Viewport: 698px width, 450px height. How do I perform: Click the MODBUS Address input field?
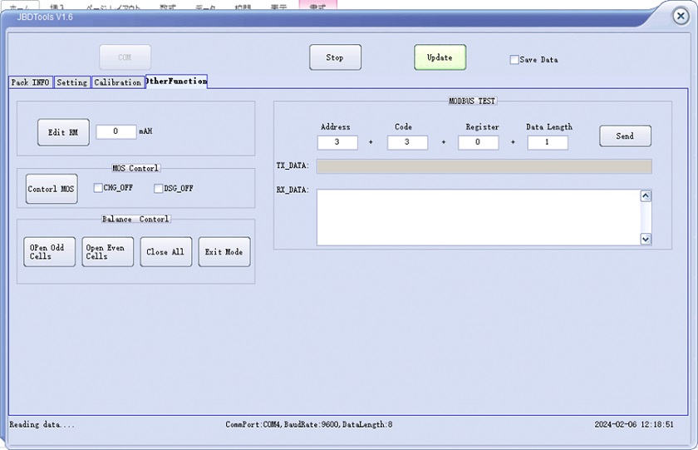coord(337,142)
